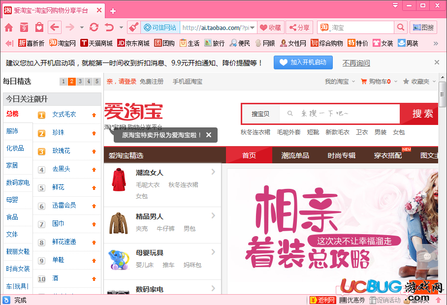447x305 pixels.
Task: Dismiss the startup suggestion bar
Action: click(437, 62)
